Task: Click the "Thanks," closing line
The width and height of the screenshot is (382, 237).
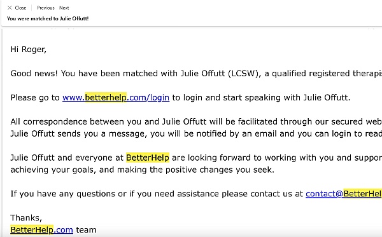Action: point(26,218)
